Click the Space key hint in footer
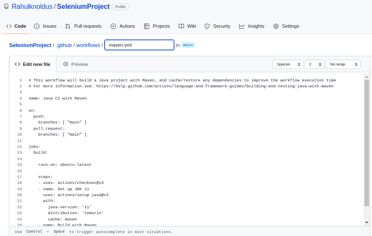Screen dimensions: 372x236 [59, 231]
